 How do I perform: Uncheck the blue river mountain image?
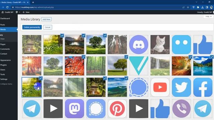(212, 57)
